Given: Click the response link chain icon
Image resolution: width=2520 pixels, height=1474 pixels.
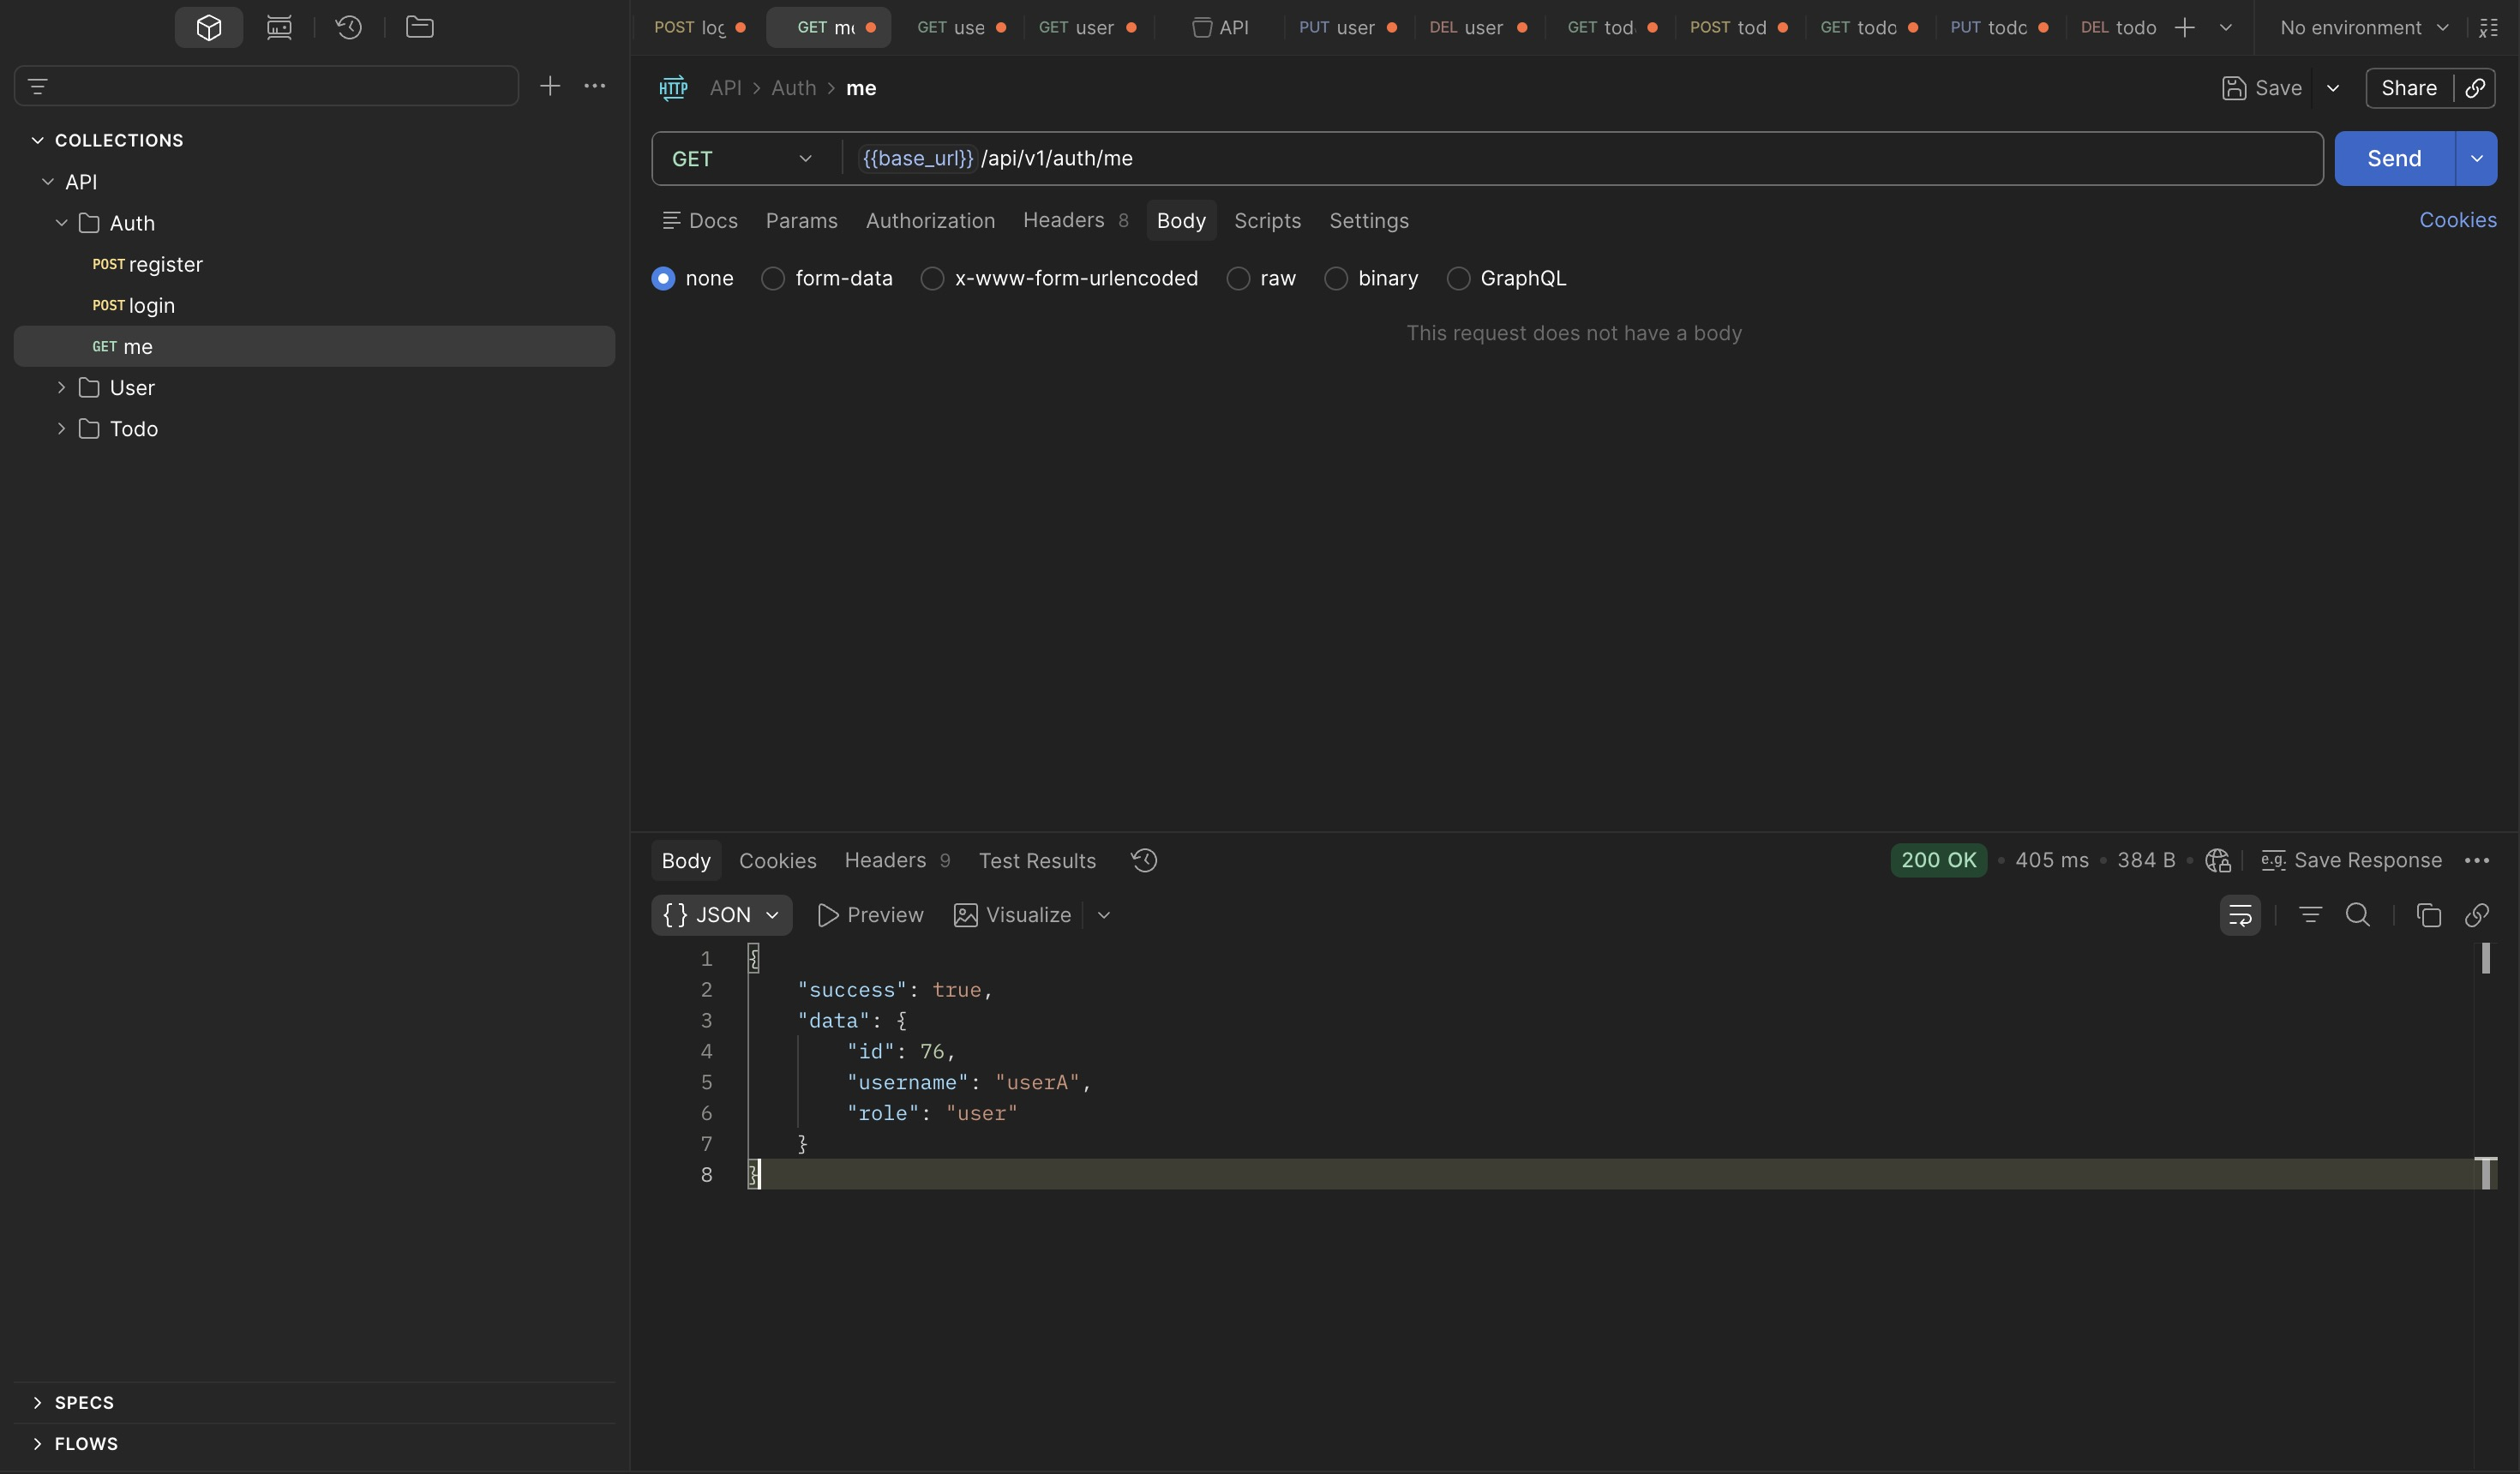Looking at the screenshot, I should 2476,915.
